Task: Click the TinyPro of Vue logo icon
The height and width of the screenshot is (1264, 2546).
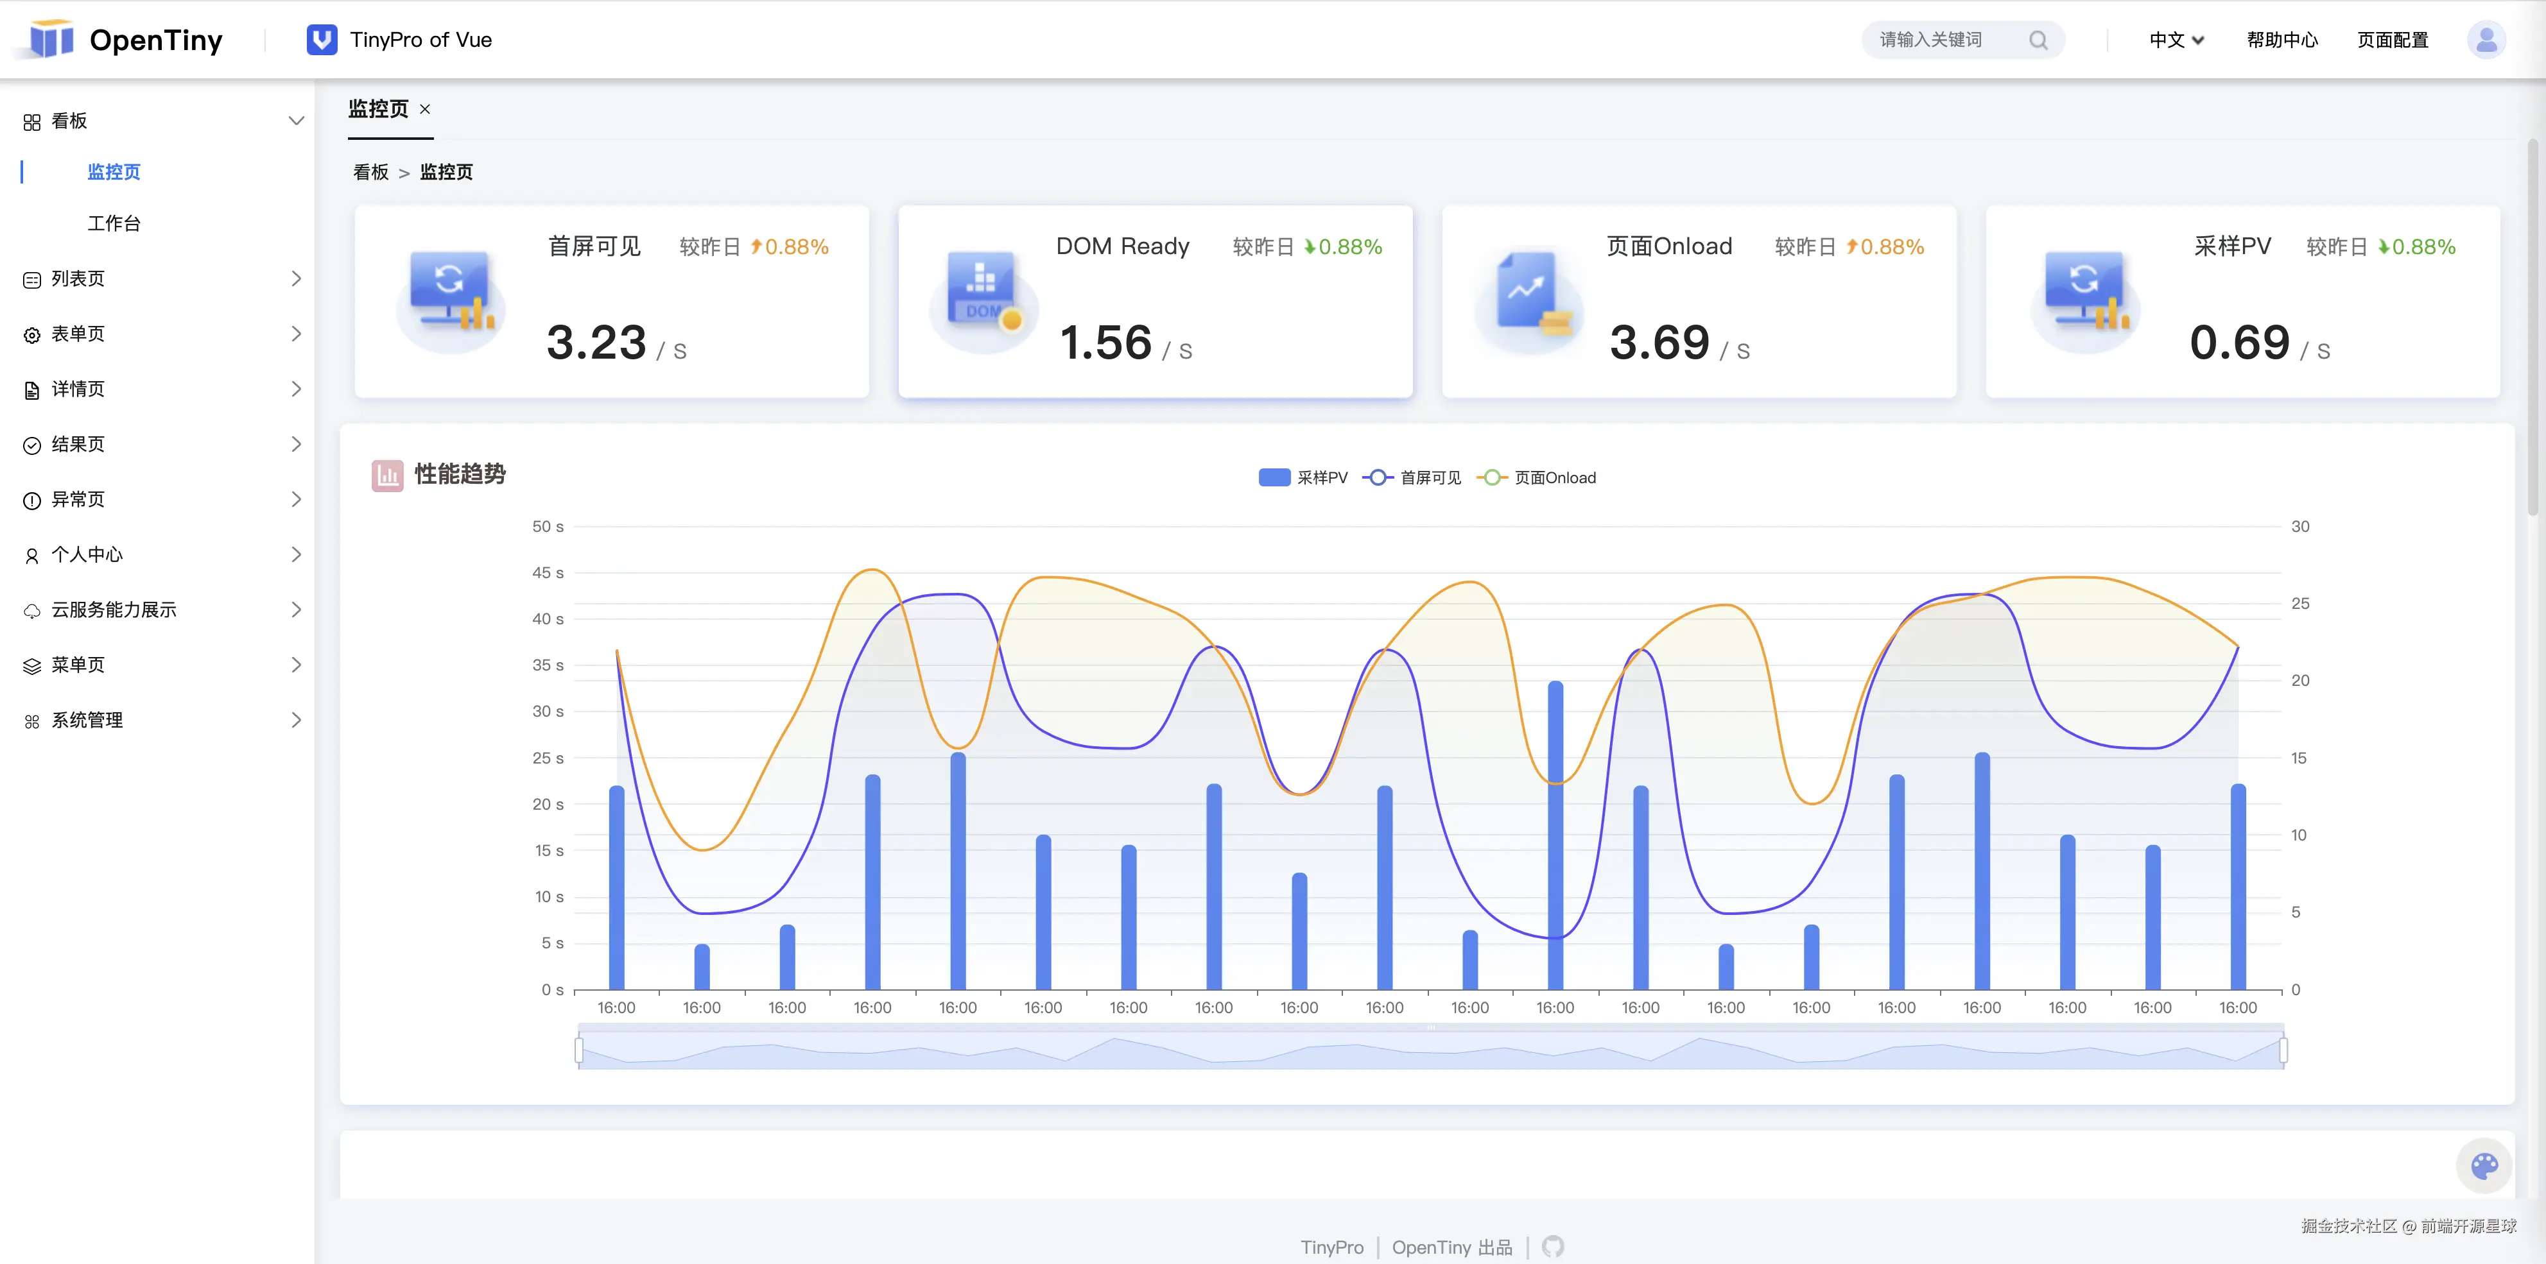Action: [x=321, y=40]
